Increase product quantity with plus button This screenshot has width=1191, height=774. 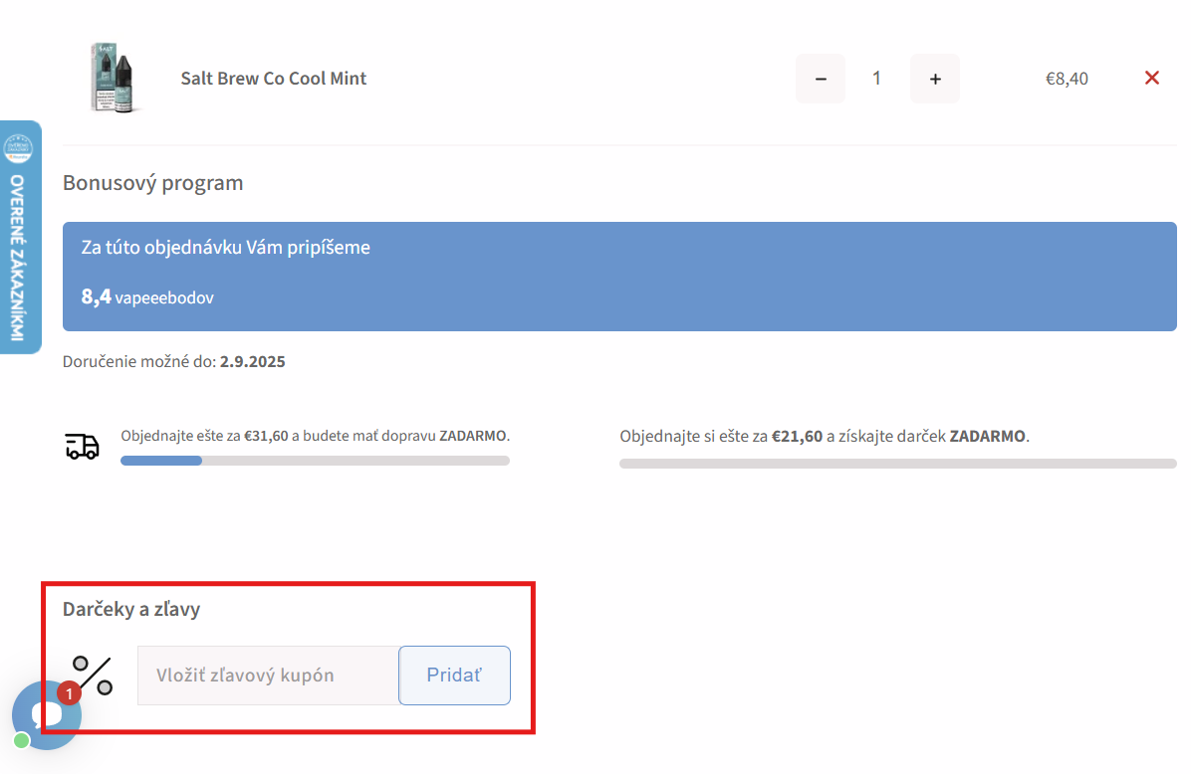pyautogui.click(x=935, y=79)
